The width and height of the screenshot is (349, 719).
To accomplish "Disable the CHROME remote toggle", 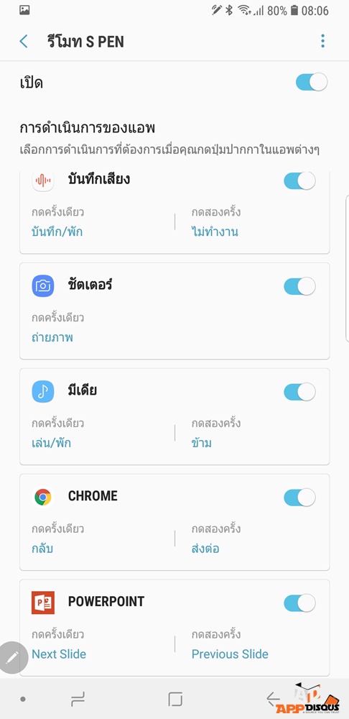I will [x=299, y=498].
